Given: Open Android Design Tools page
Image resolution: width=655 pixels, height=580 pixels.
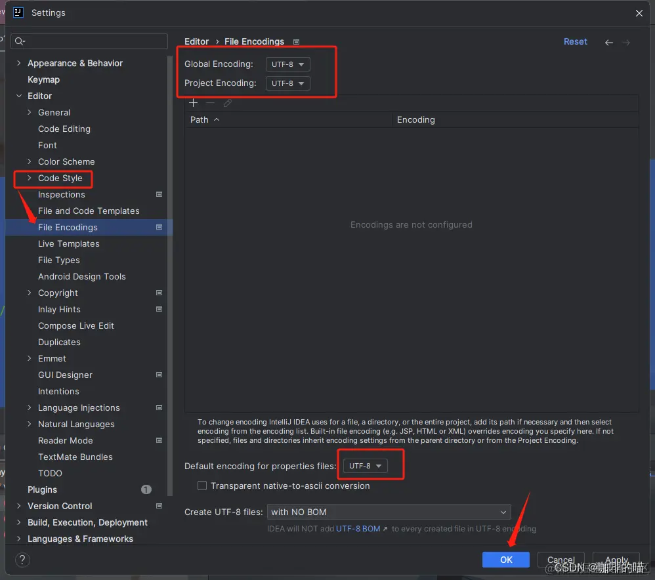Looking at the screenshot, I should [x=81, y=276].
